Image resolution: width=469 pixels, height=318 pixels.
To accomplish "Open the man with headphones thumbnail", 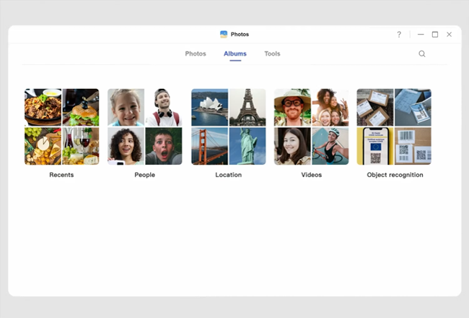I will pyautogui.click(x=164, y=107).
